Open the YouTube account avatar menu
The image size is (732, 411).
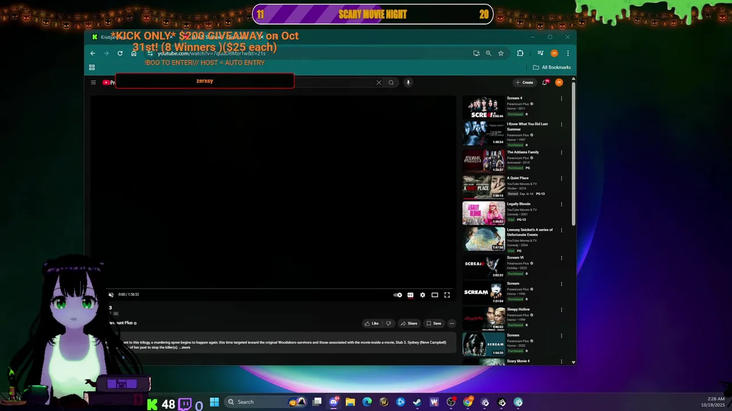point(559,82)
